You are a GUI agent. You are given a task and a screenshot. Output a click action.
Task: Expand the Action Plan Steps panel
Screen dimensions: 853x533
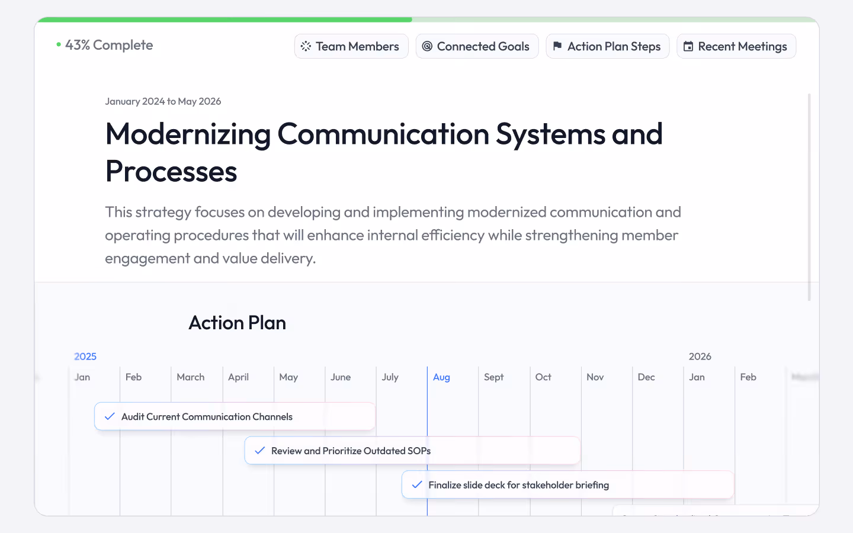607,46
